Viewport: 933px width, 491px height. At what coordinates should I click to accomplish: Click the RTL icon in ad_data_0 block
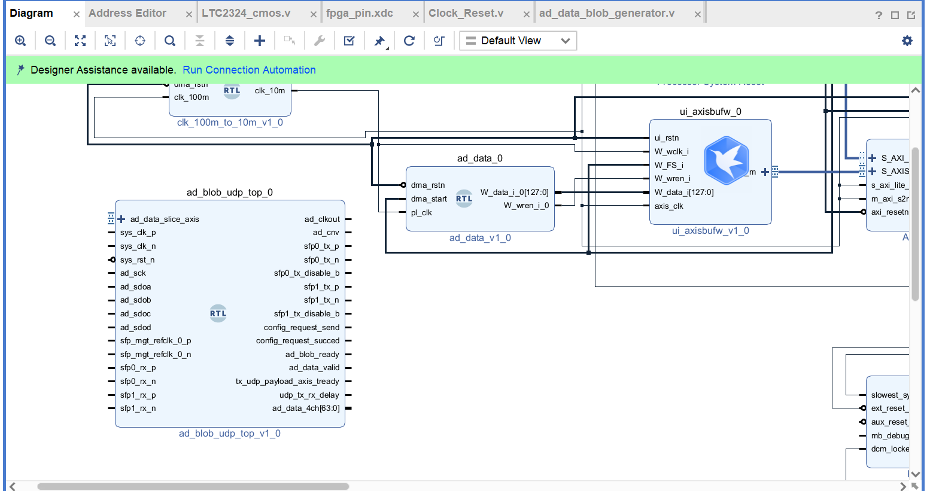pos(464,199)
